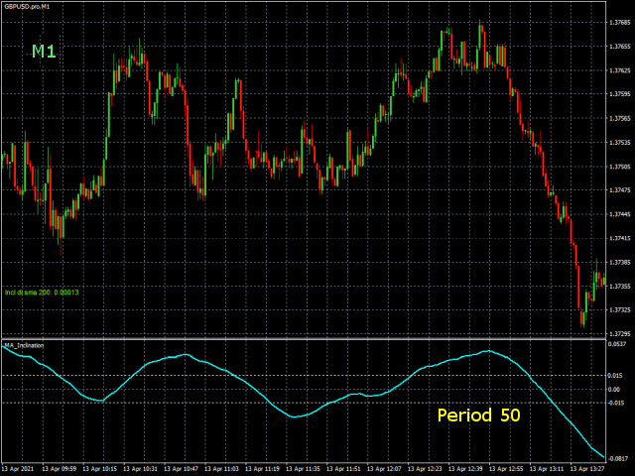Screen dimensions: 635x476
Task: Click the GBPUSD.pro,M1 chart title
Action: 27,7
